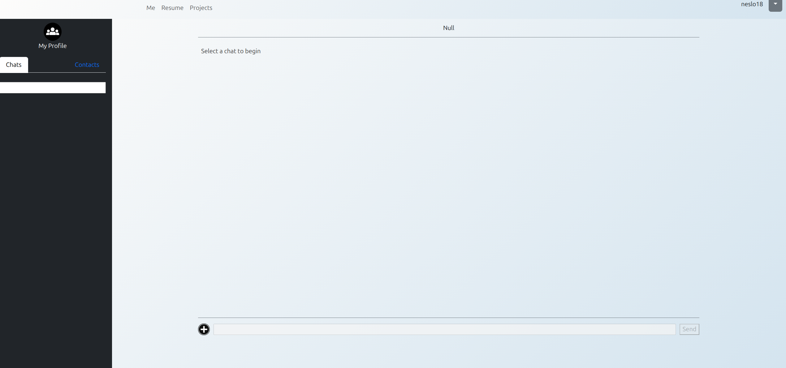Click divider line below Null header

click(x=448, y=37)
